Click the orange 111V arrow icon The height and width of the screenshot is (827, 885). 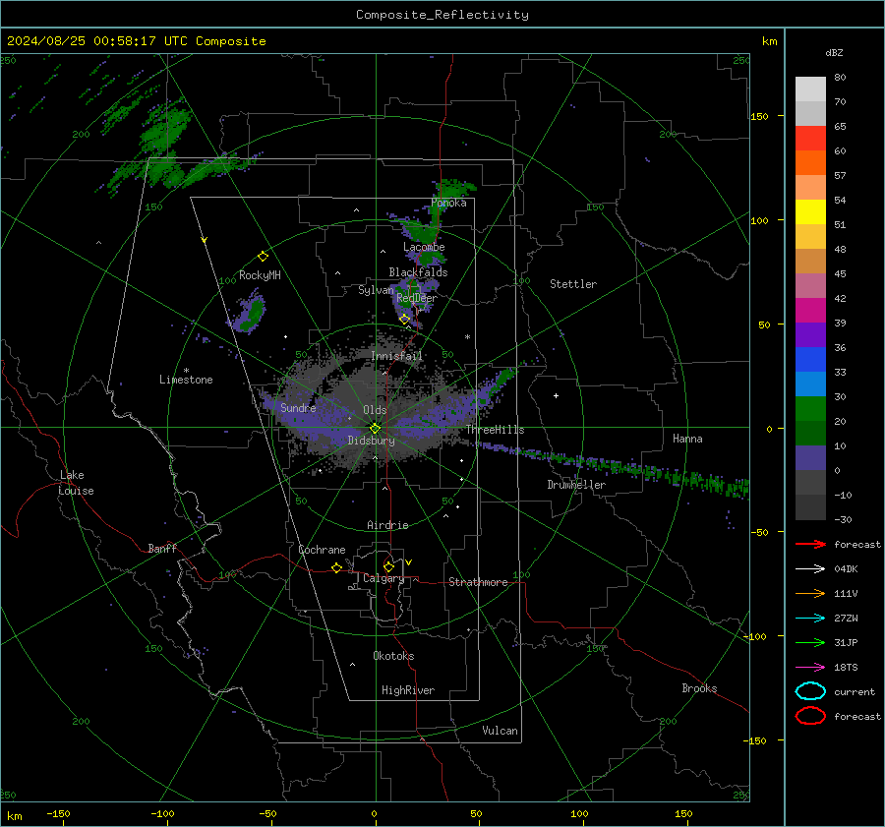click(x=810, y=593)
